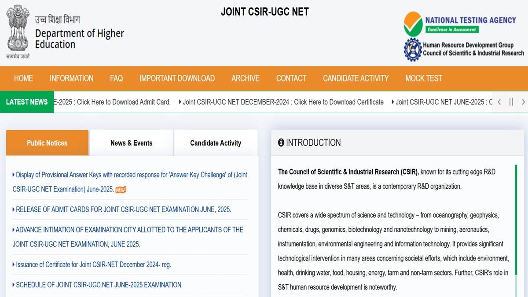
Task: Click the Department of Higher Education text
Action: [80, 39]
